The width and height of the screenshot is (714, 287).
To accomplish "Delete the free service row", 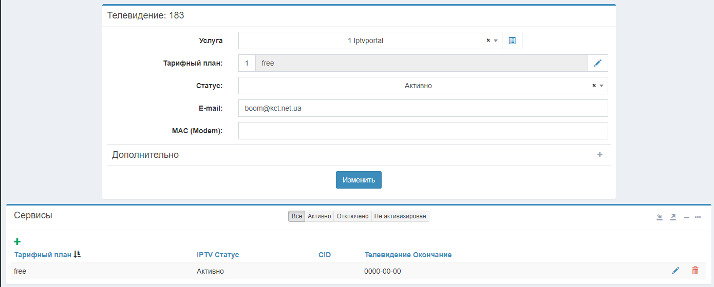I will coord(695,271).
